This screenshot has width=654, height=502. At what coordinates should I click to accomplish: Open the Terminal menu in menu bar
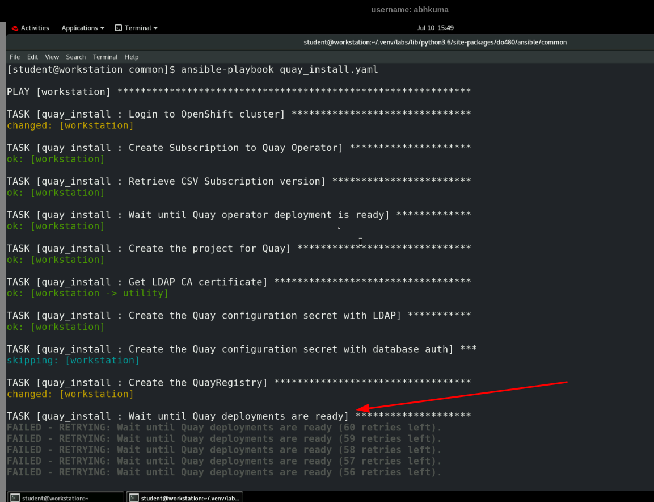pyautogui.click(x=105, y=57)
